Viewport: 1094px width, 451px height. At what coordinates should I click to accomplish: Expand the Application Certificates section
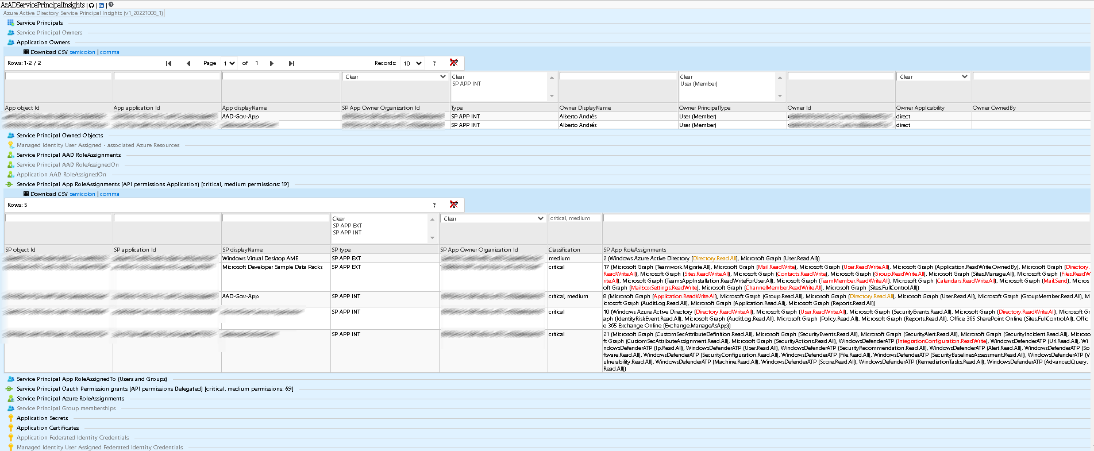[x=48, y=428]
